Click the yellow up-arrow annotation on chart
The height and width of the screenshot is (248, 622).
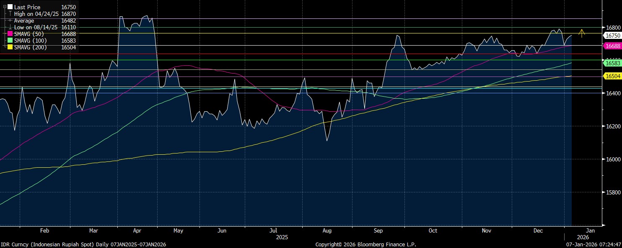[581, 33]
